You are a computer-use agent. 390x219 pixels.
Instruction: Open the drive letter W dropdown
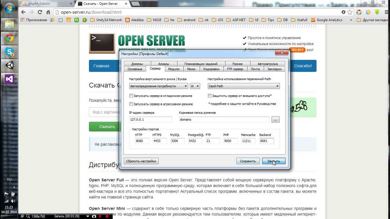[x=195, y=86]
